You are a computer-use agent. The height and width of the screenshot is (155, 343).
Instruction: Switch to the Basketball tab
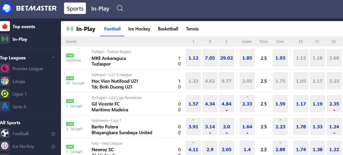click(168, 29)
